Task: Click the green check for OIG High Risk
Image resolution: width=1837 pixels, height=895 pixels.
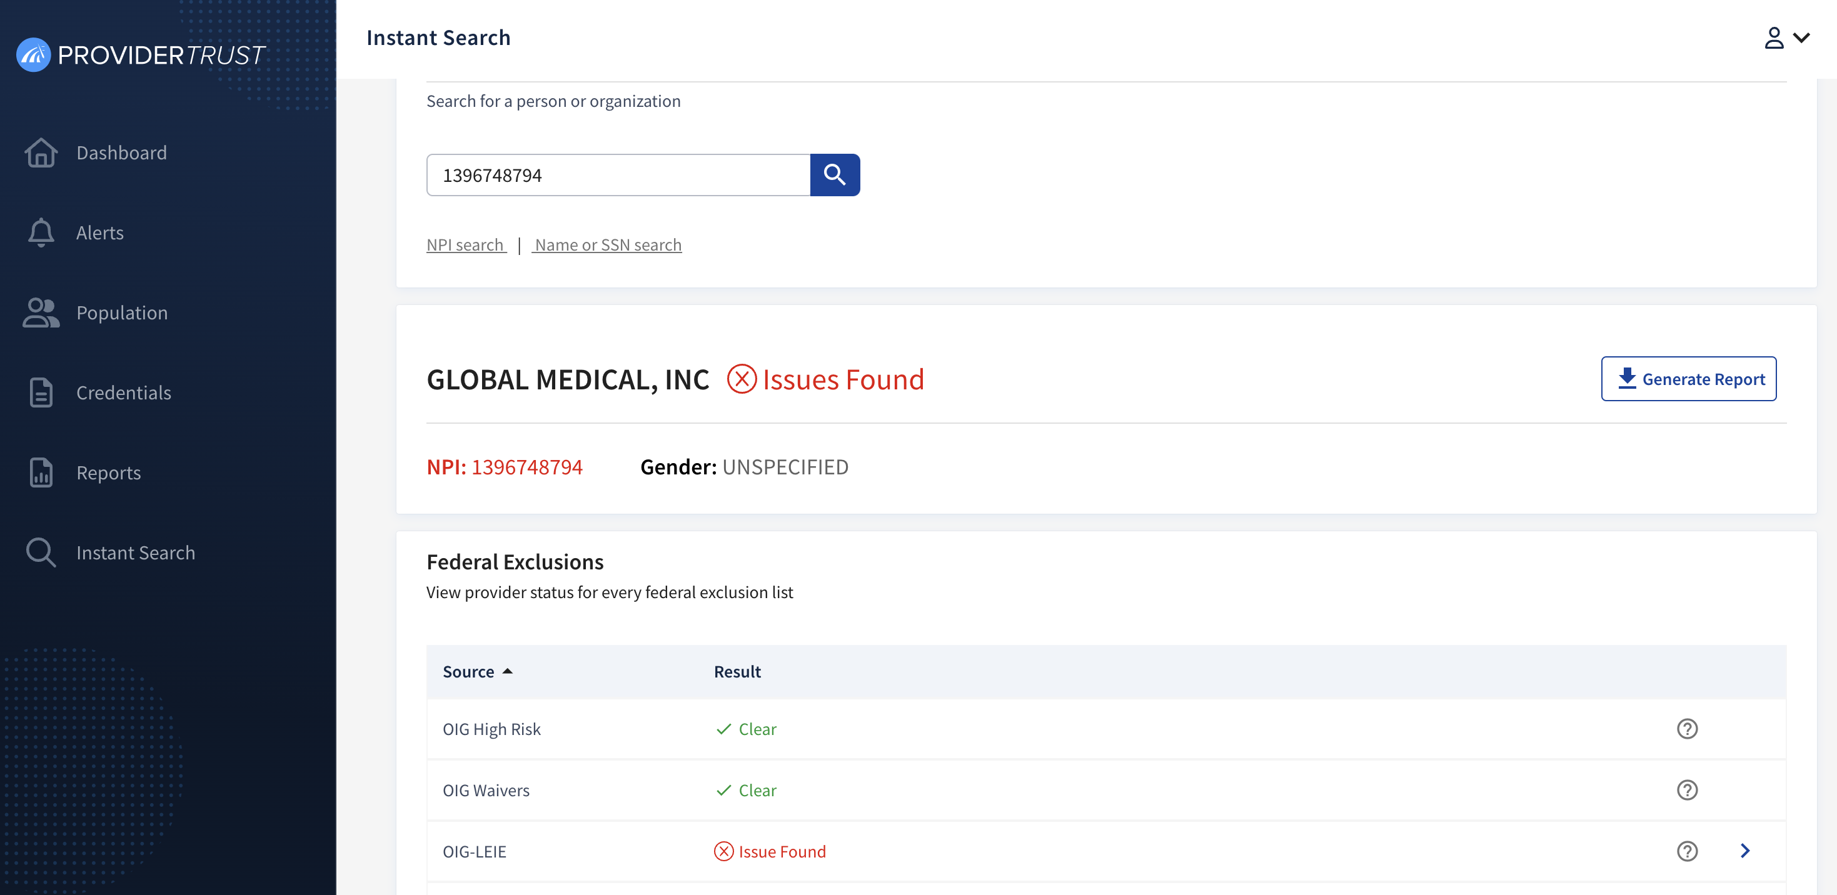Action: (x=724, y=729)
